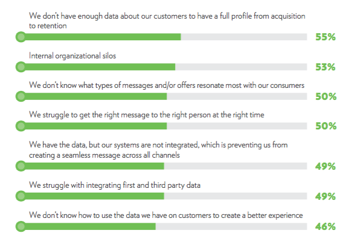Click circle knob of 46% bar

pyautogui.click(x=21, y=226)
